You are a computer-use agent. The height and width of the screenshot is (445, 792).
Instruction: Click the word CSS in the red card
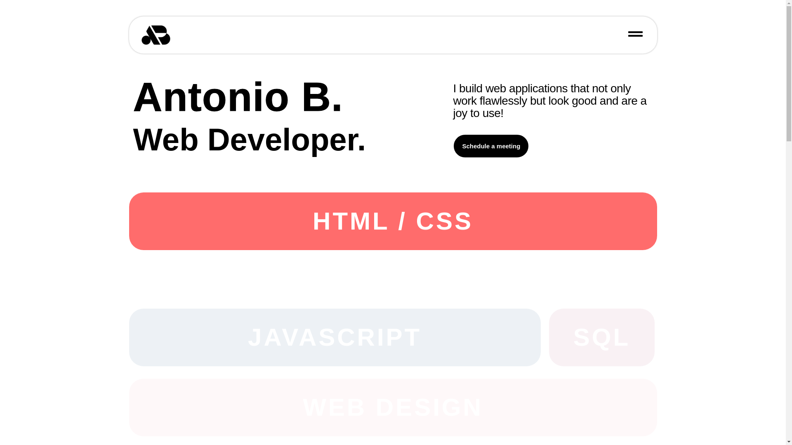[444, 221]
